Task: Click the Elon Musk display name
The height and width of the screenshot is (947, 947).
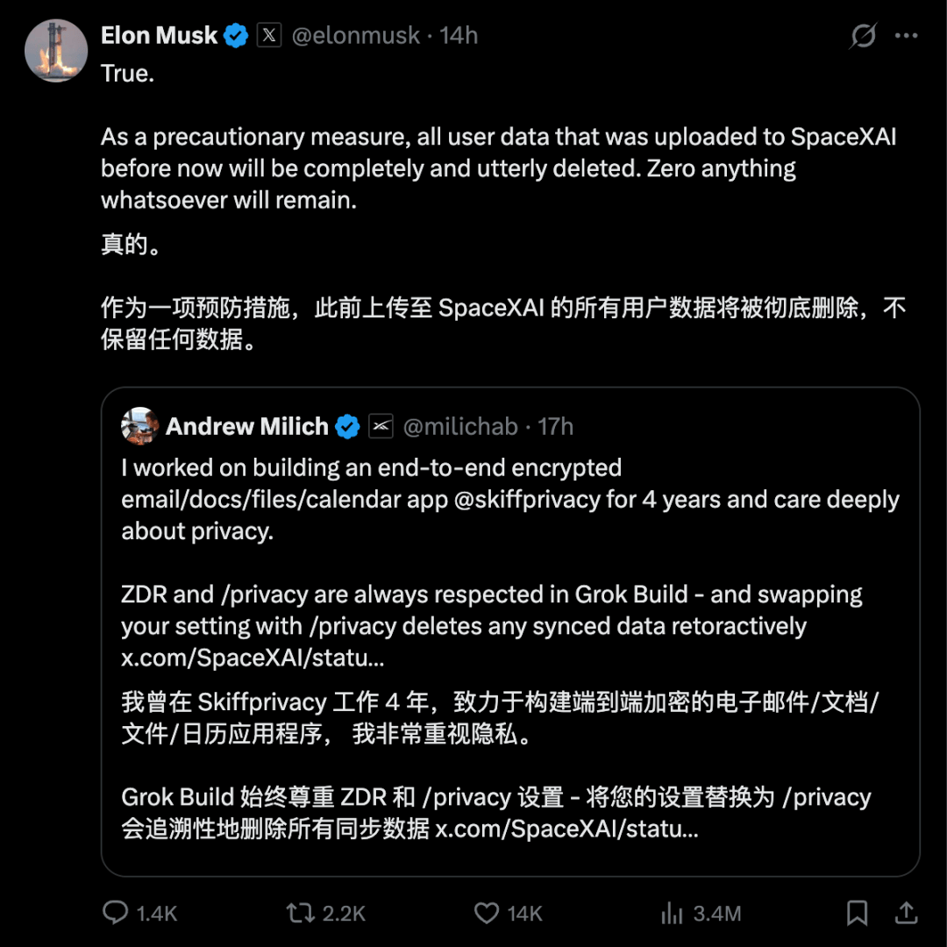Action: (x=159, y=36)
